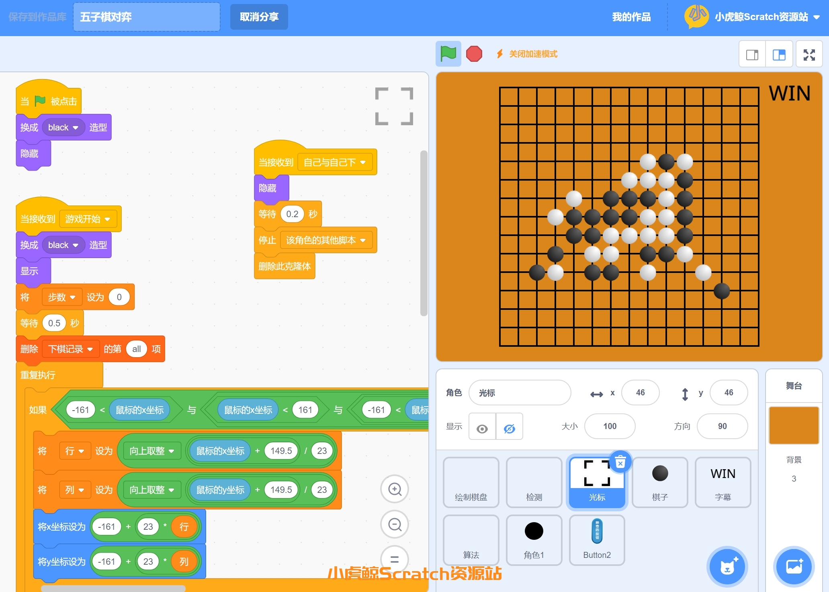Click the 将y坐标设为 block
Image resolution: width=829 pixels, height=592 pixels.
(x=119, y=561)
